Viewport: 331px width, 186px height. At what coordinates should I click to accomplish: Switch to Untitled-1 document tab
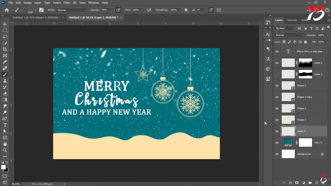tap(36, 17)
